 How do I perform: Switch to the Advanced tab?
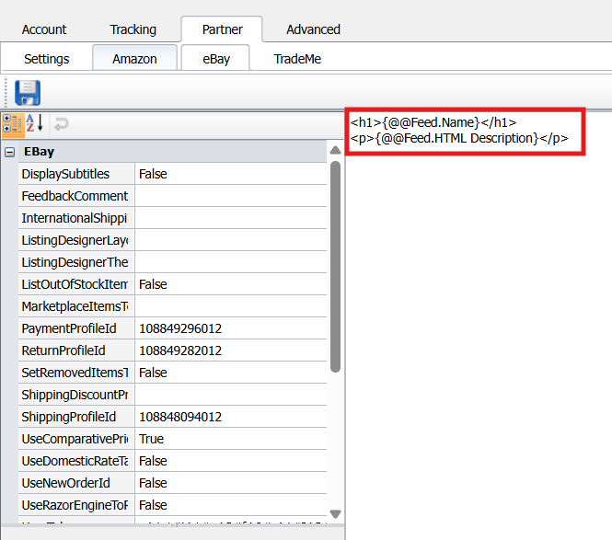pos(313,29)
